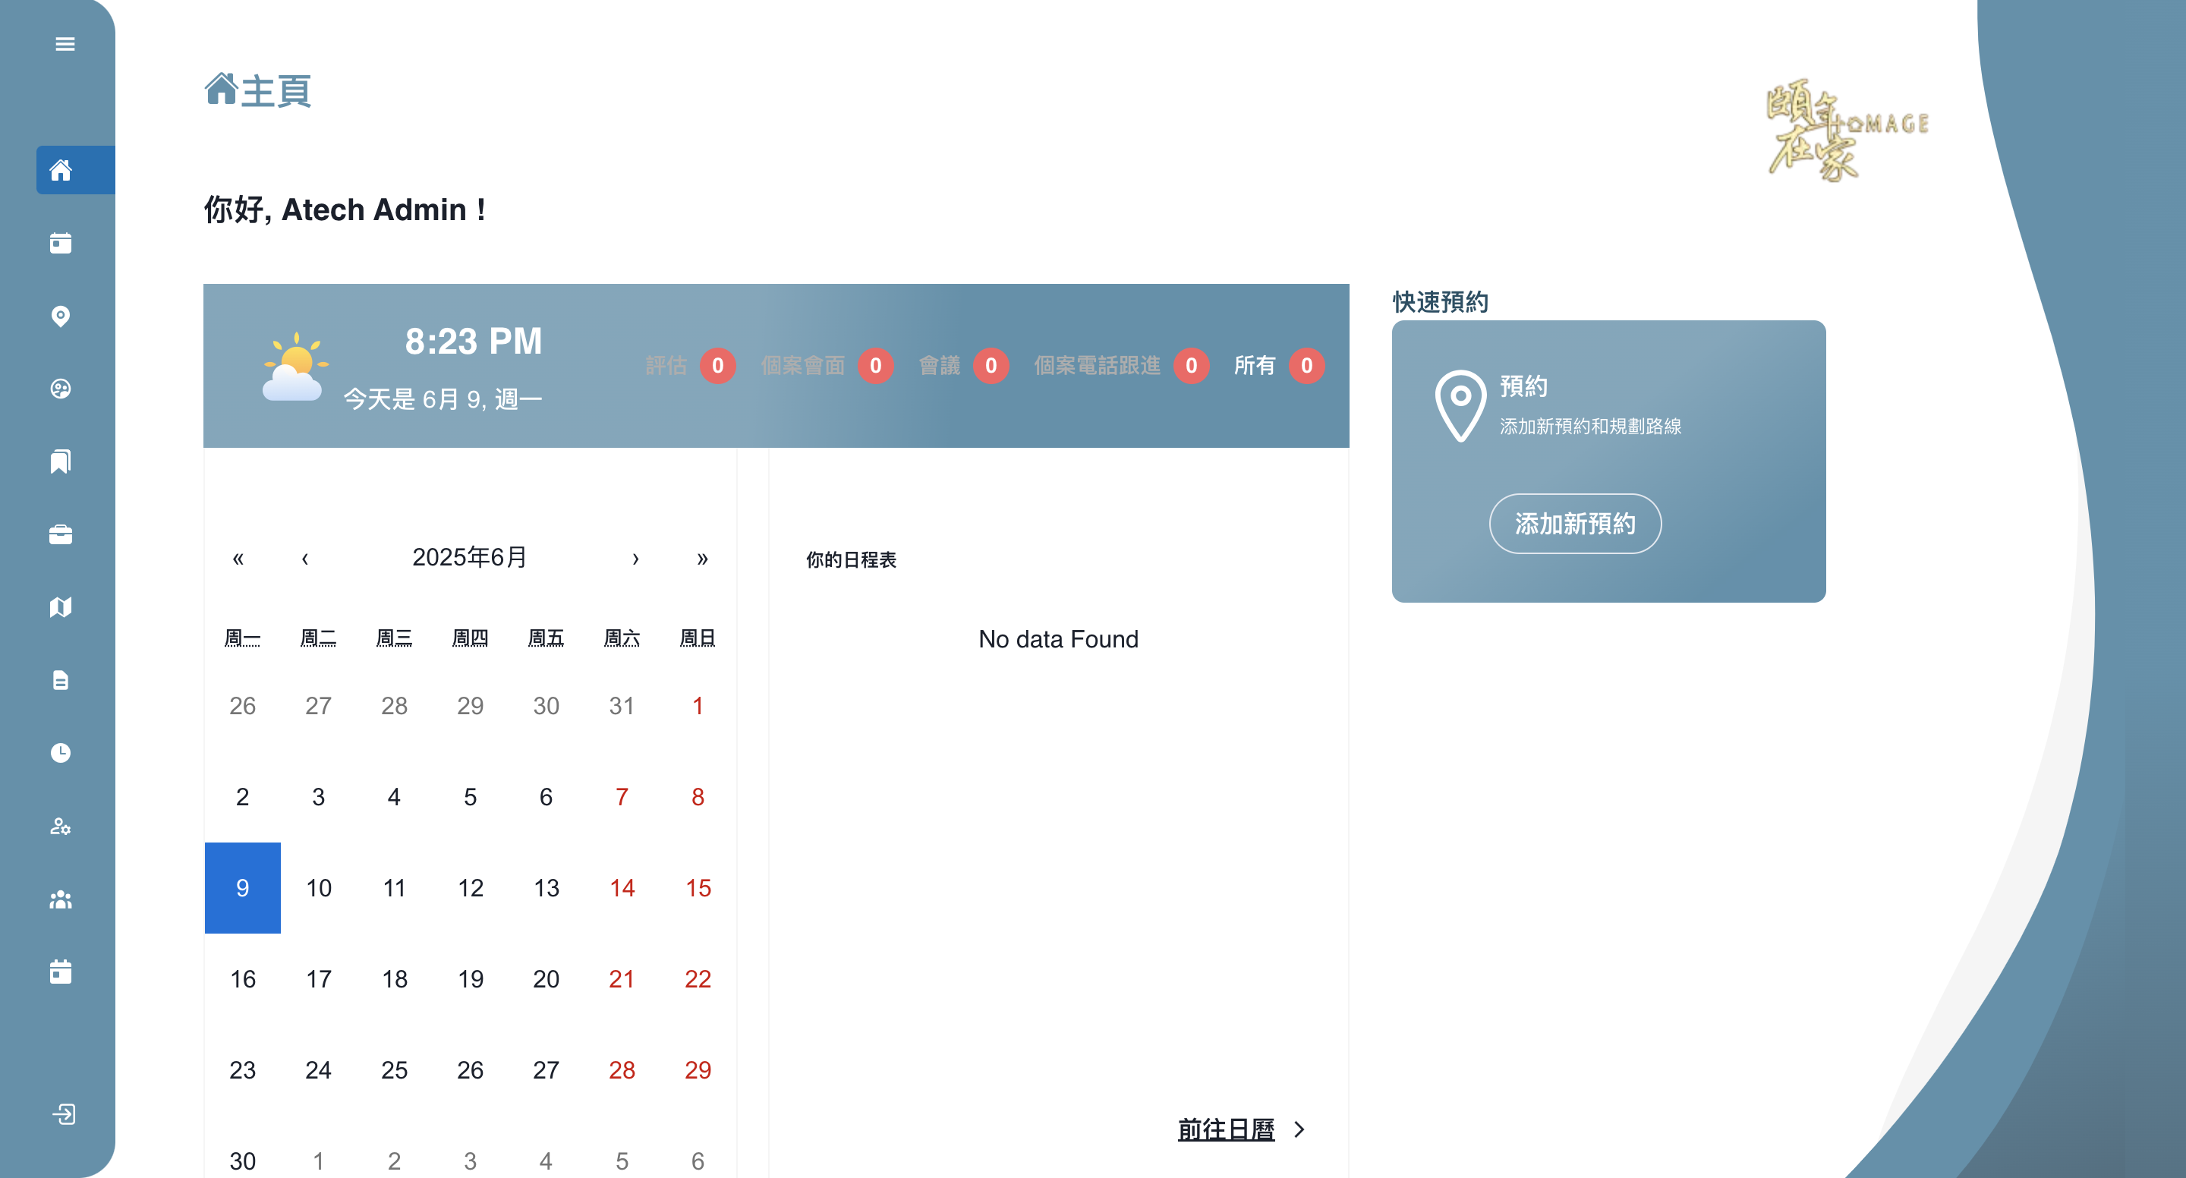Select the 所有 filter tab

[1254, 366]
